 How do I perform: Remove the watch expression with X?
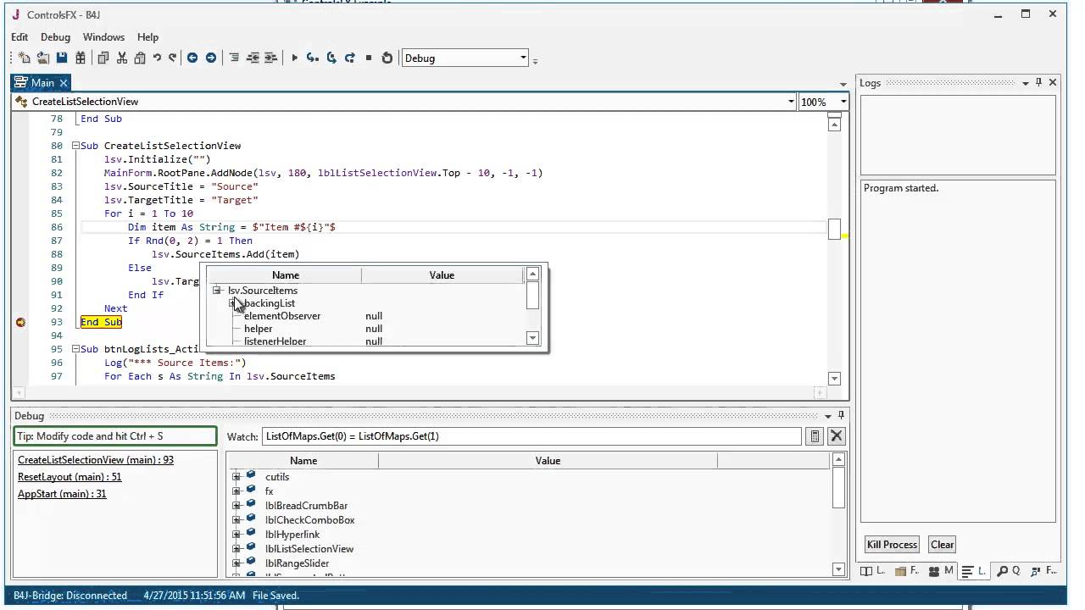tap(837, 436)
